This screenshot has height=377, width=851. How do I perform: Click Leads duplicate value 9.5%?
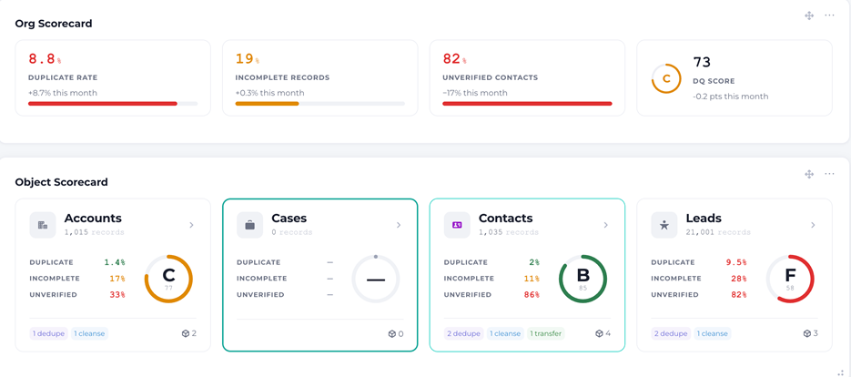736,262
